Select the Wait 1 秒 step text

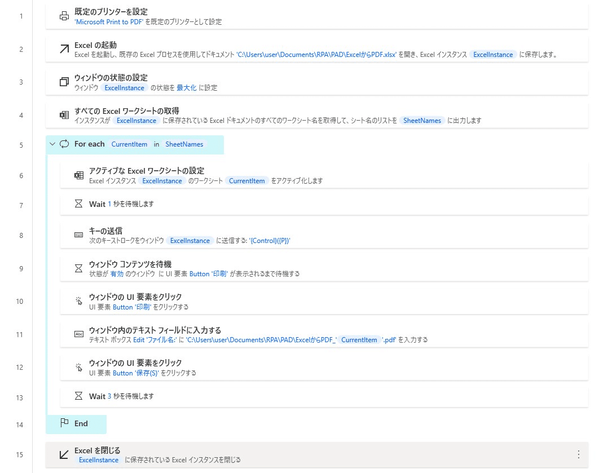(121, 204)
